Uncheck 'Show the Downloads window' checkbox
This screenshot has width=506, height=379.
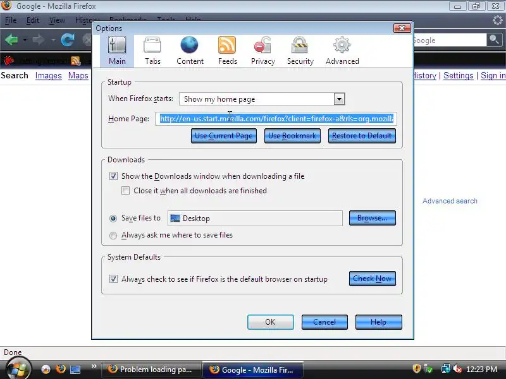[x=113, y=176]
